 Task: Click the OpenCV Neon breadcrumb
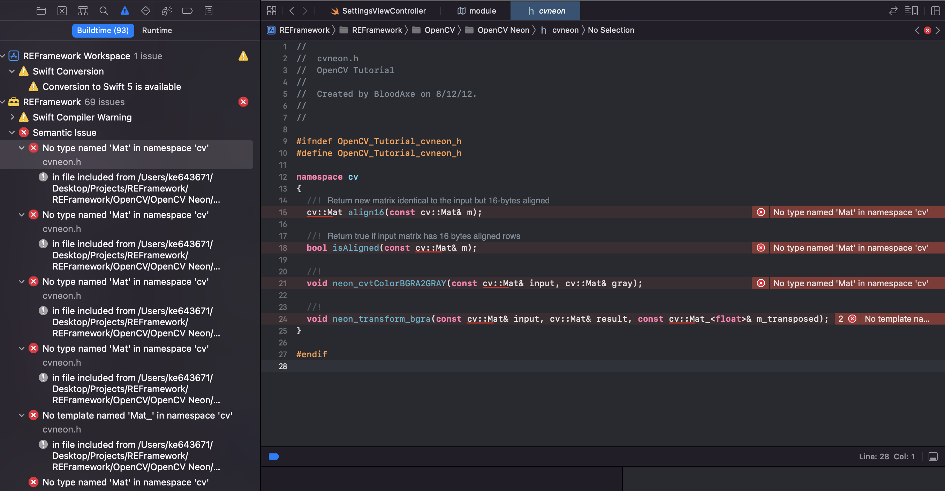[502, 30]
